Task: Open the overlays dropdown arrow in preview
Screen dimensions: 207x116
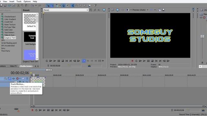Action: coord(155,10)
